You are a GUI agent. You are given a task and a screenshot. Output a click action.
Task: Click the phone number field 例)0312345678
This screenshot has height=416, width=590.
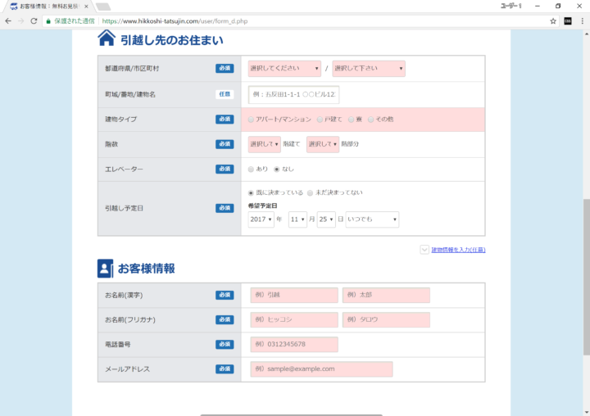pos(294,345)
